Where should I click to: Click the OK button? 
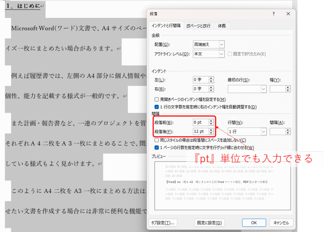point(254,223)
